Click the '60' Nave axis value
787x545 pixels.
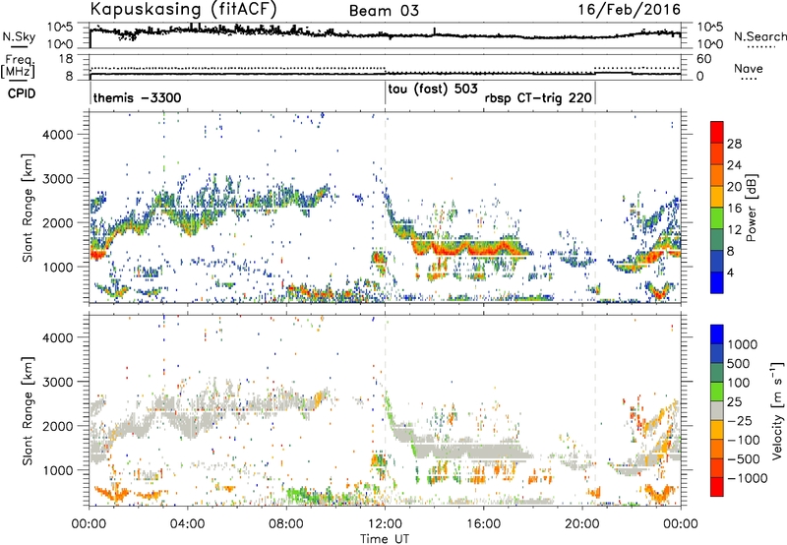point(704,59)
